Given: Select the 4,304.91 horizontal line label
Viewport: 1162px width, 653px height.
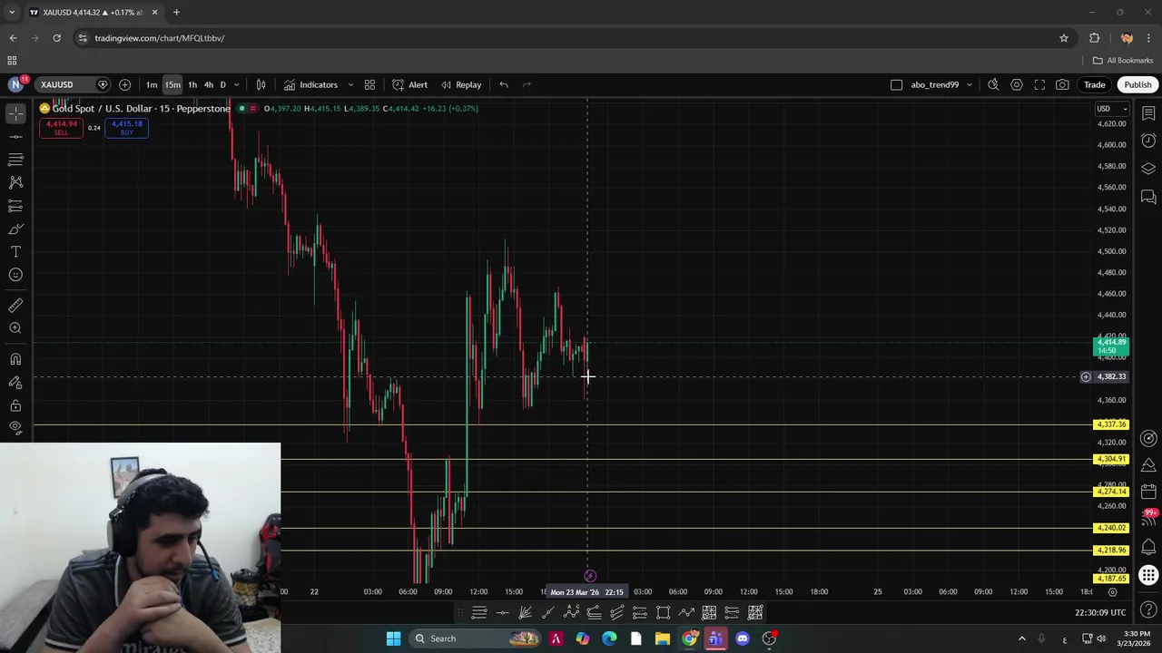Looking at the screenshot, I should point(1111,459).
